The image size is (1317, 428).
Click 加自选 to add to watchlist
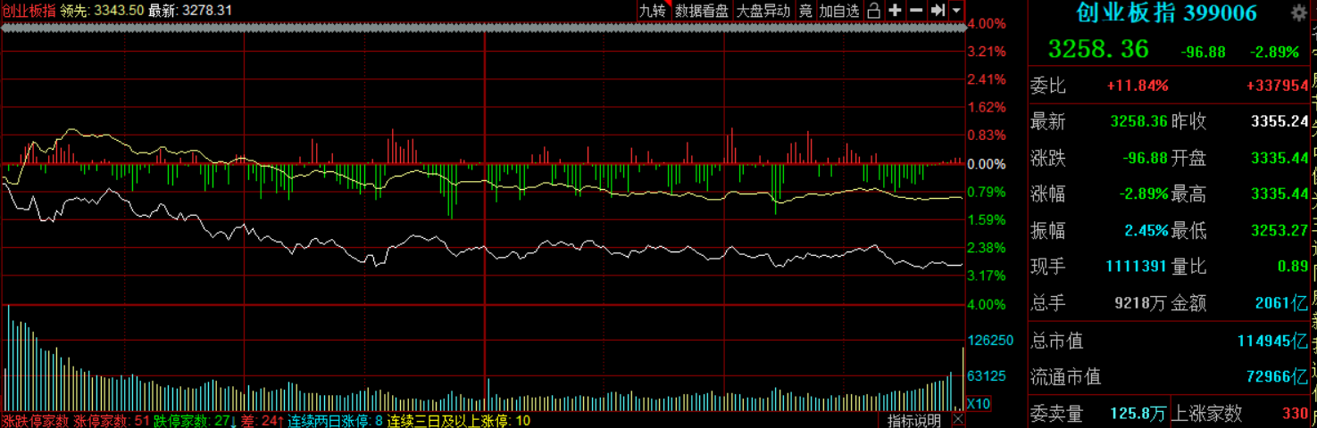coord(839,11)
